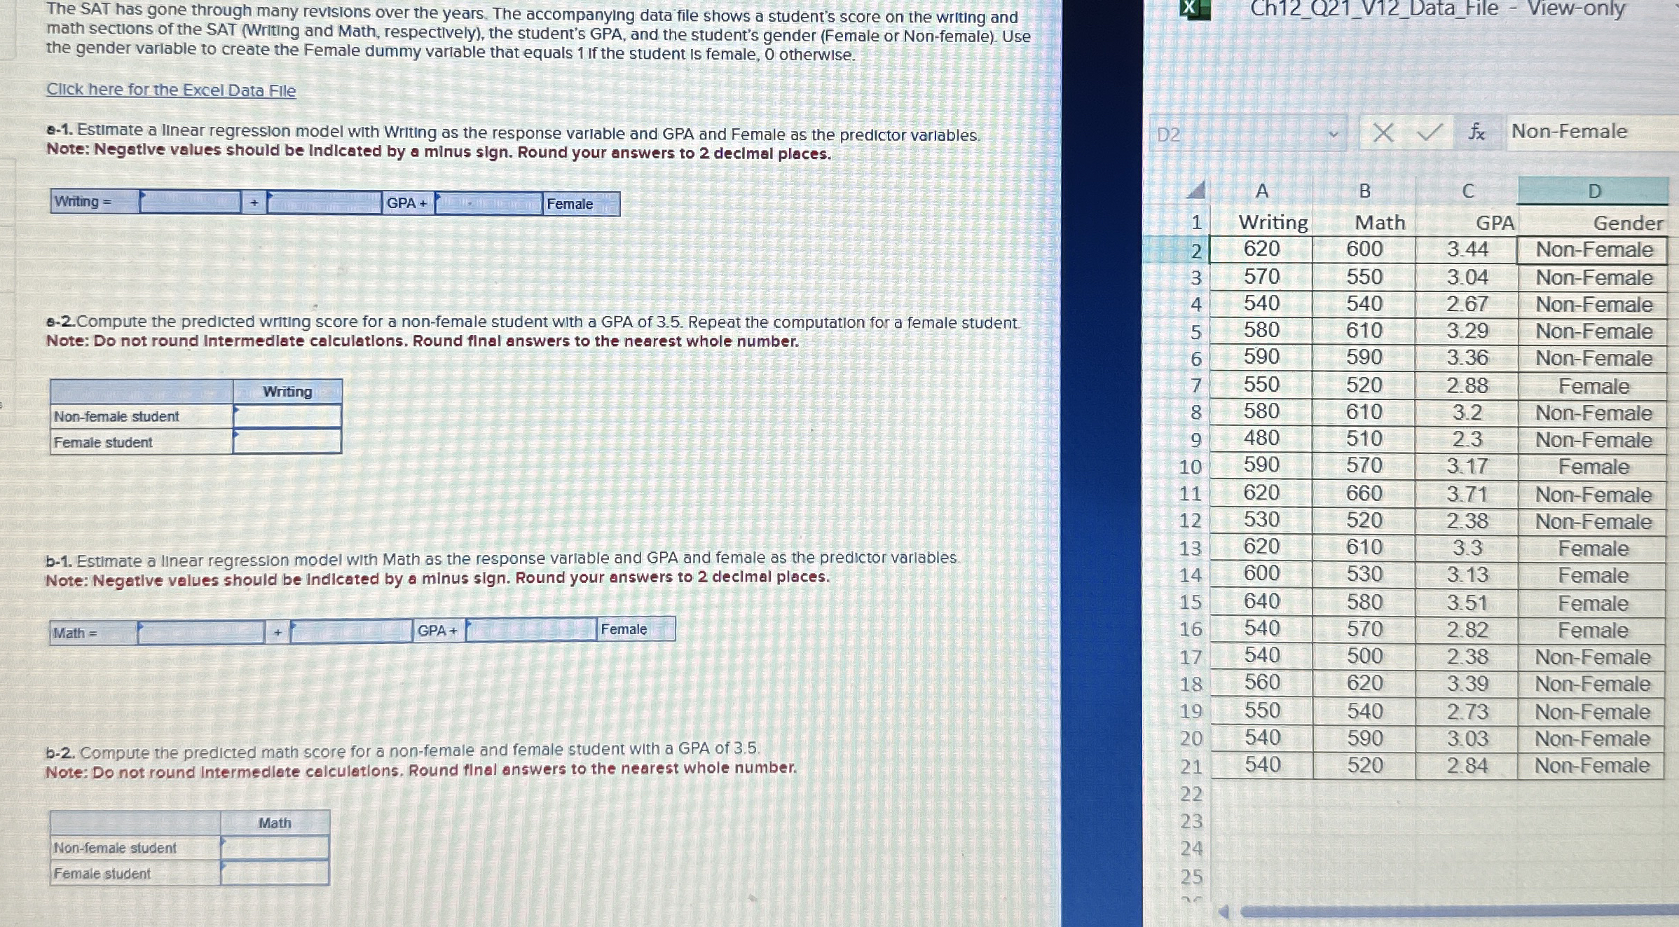Click the scroll left arrow at bottom

pyautogui.click(x=1224, y=912)
